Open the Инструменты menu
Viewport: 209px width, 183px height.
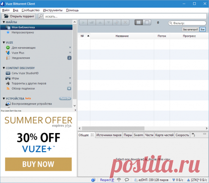53,10
